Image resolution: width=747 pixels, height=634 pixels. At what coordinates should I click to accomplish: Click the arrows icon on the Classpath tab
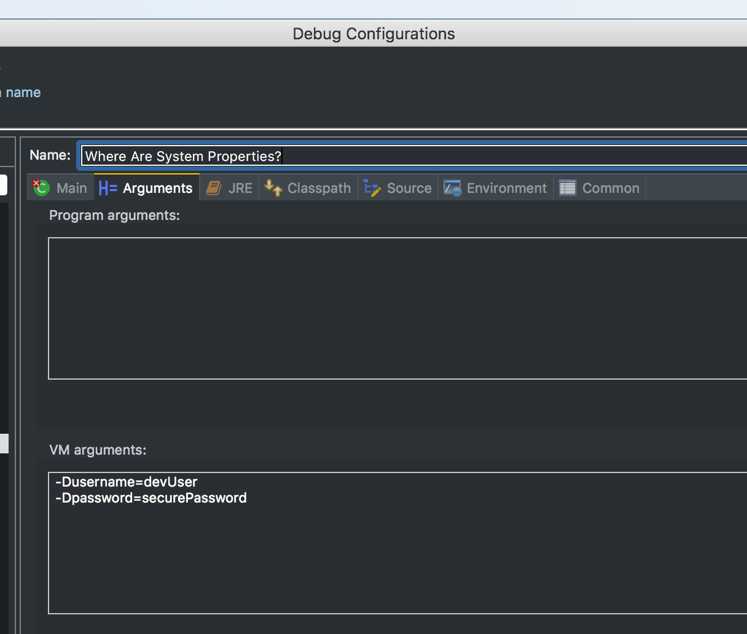point(272,188)
